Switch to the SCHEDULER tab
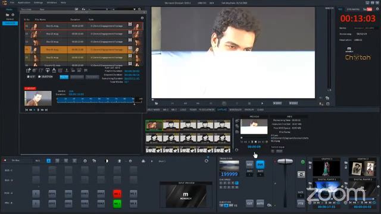 (x=236, y=109)
